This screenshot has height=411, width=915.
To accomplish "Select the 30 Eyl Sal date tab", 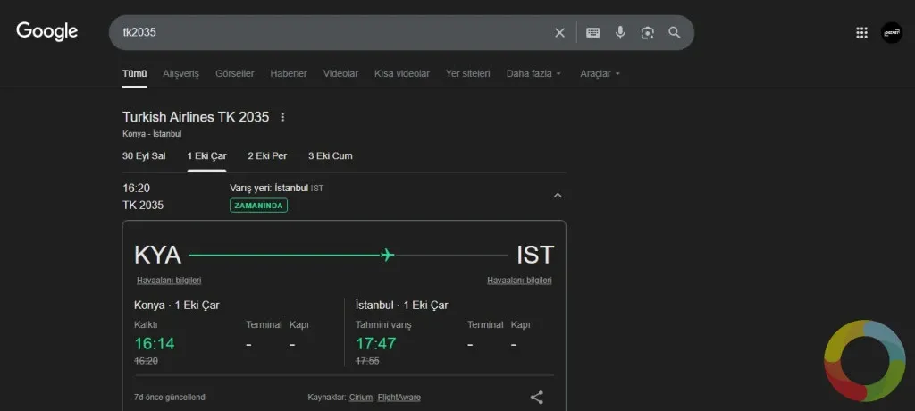I will [x=144, y=155].
